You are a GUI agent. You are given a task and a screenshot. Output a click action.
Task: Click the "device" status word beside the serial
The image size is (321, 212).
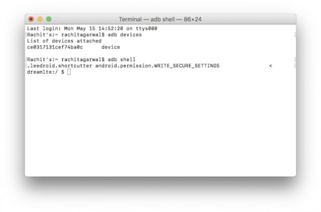(111, 47)
